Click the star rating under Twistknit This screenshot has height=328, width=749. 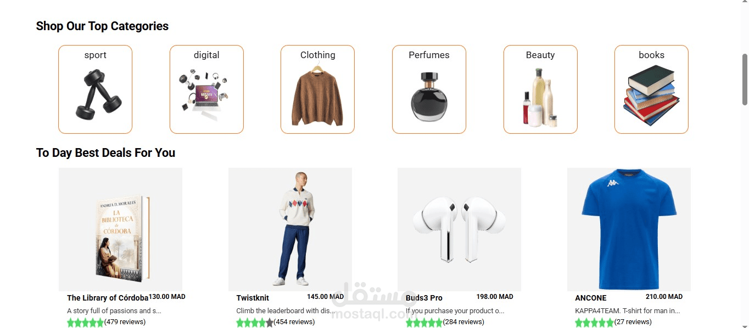(x=255, y=323)
